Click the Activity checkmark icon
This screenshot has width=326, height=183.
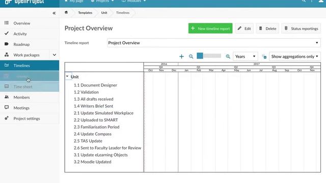coord(7,33)
